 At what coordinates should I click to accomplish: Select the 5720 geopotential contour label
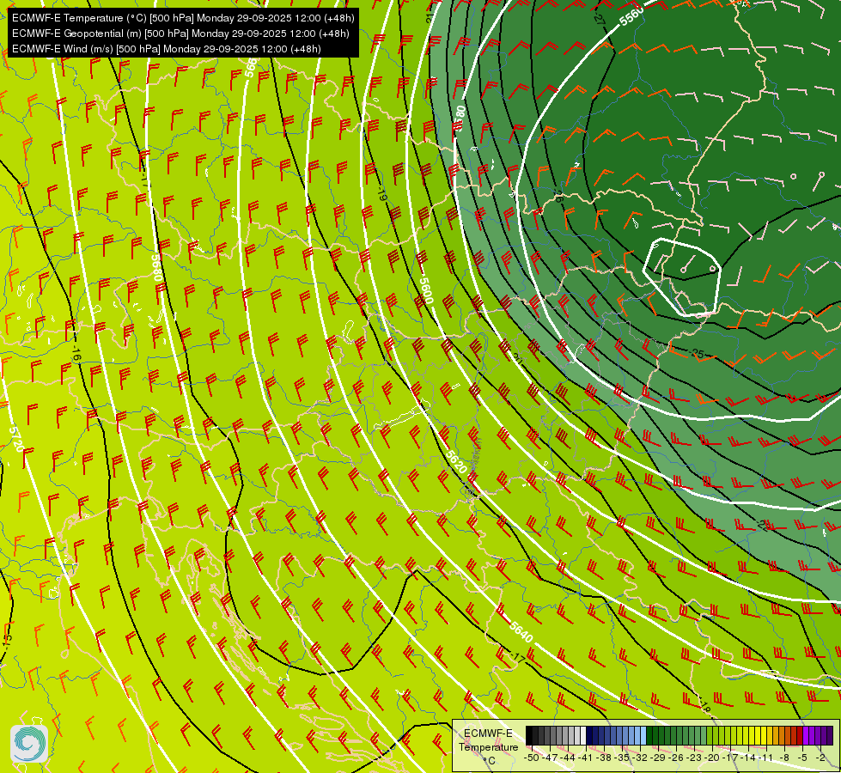[x=16, y=439]
